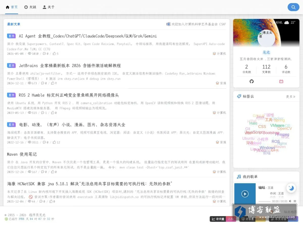Click the blue search button
This screenshot has width=303, height=227.
[293, 7]
